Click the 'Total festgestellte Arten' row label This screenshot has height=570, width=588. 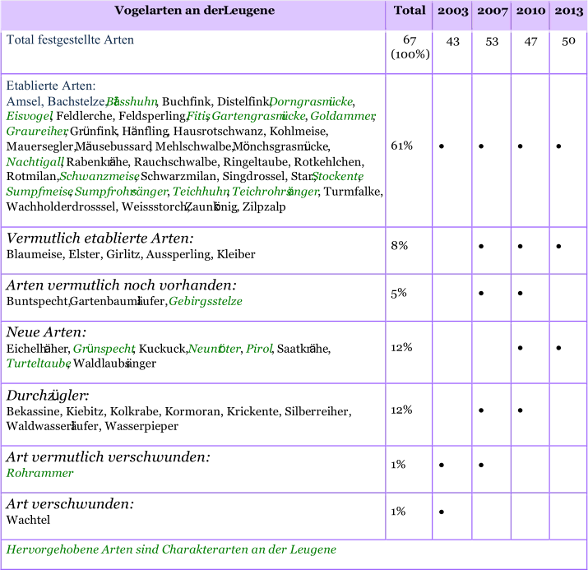click(x=70, y=40)
